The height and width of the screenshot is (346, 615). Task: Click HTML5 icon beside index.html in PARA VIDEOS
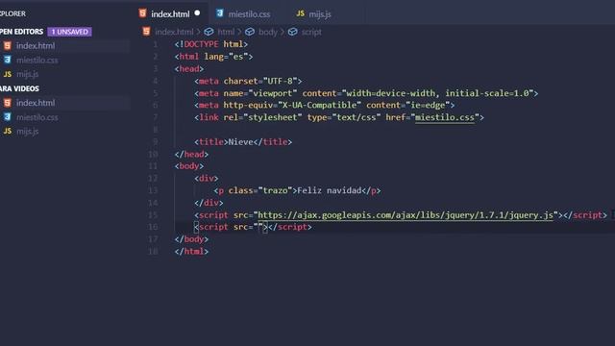coord(8,103)
